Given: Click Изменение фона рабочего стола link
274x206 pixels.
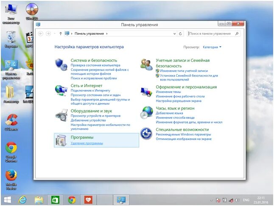Looking at the screenshot, I should click(180, 96).
